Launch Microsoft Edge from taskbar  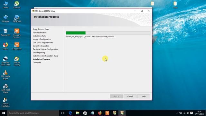click(70, 113)
